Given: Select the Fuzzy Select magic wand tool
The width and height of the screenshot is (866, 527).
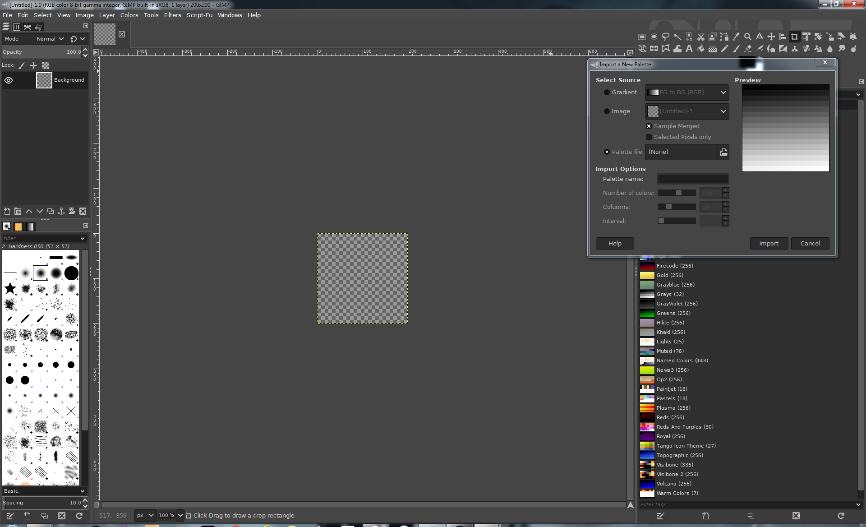Looking at the screenshot, I should [x=677, y=37].
